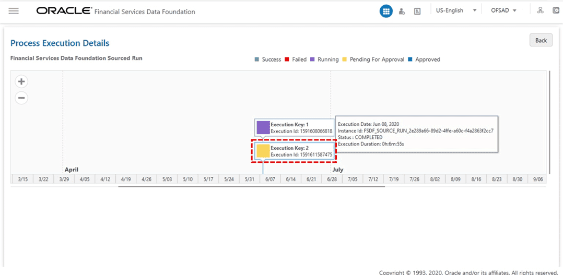Open the hamburger navigation menu
Viewport: 563px width, 275px height.
point(14,11)
